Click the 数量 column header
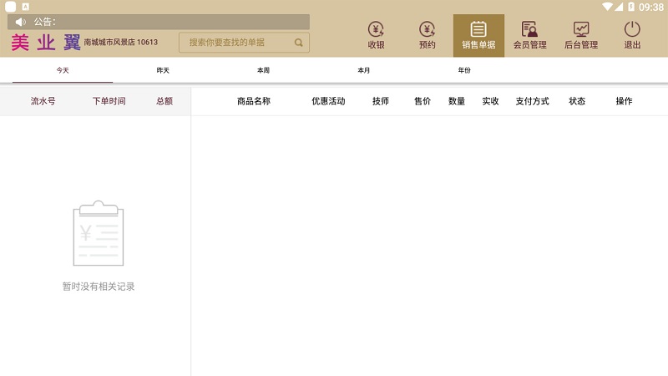This screenshot has height=376, width=668. (x=457, y=101)
